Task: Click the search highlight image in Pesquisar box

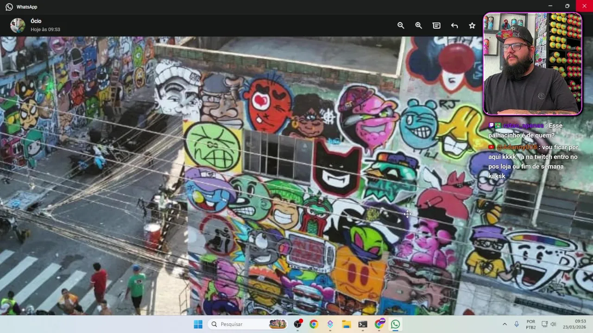Action: click(278, 324)
